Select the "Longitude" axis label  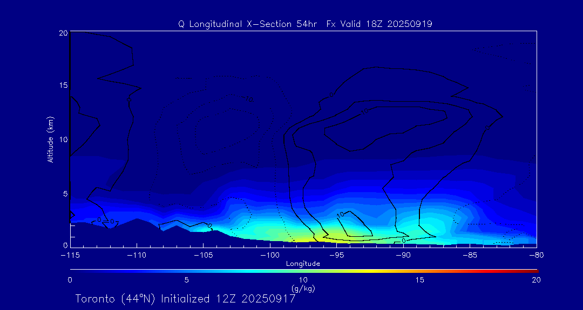point(303,264)
